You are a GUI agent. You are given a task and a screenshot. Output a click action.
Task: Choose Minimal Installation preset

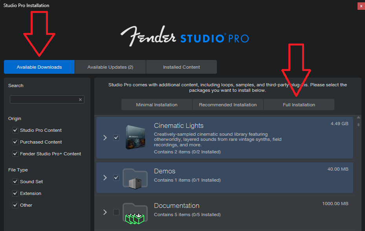[x=157, y=105]
